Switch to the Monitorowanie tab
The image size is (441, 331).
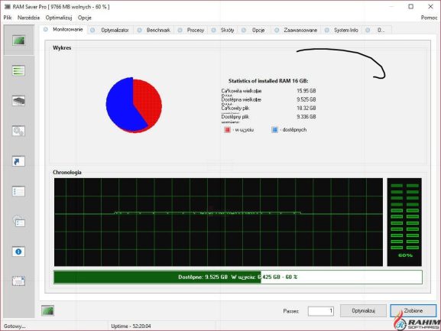[x=64, y=29]
